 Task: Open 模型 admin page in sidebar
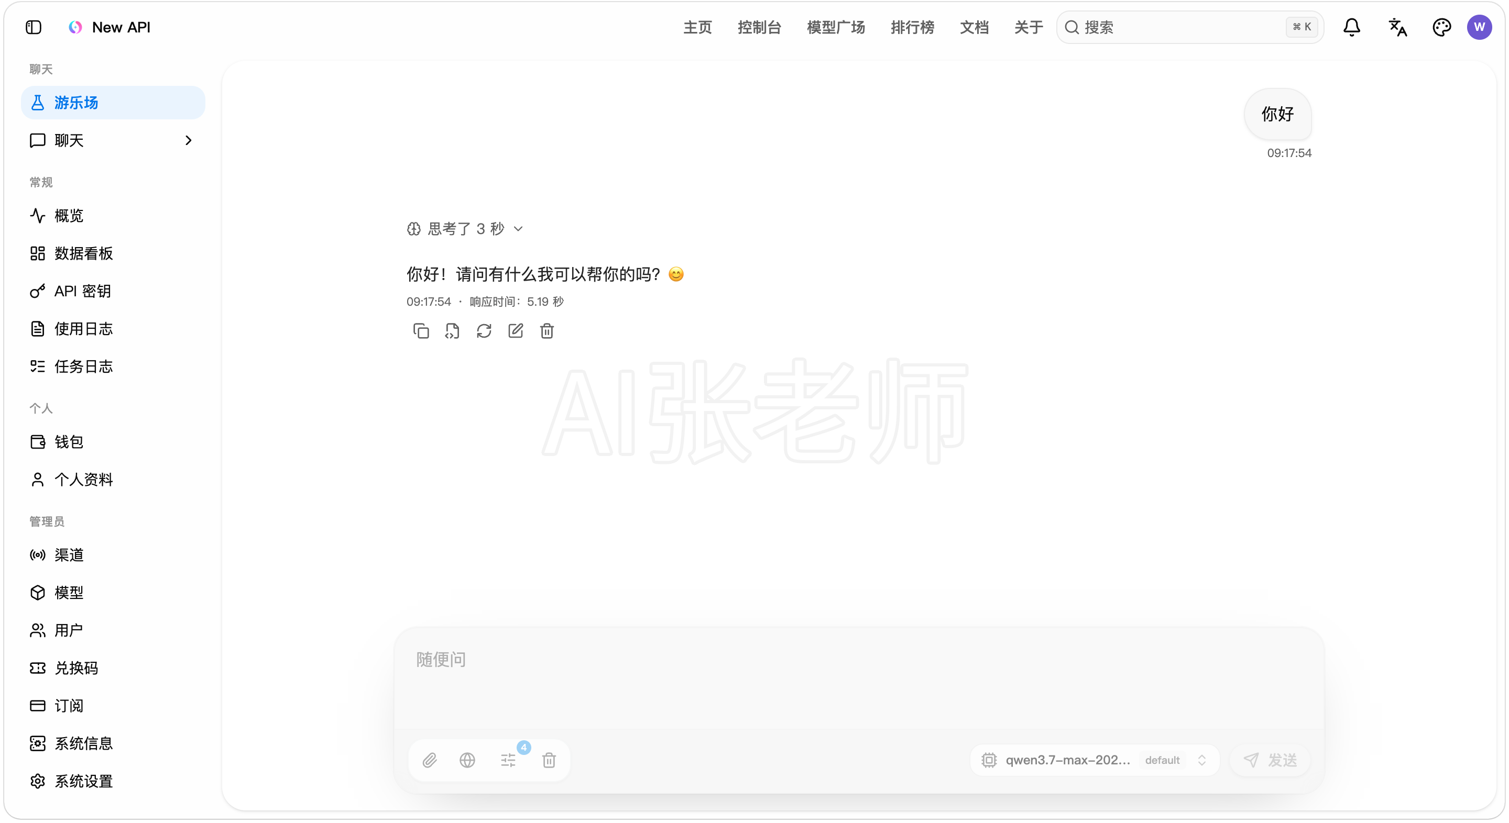pyautogui.click(x=113, y=593)
